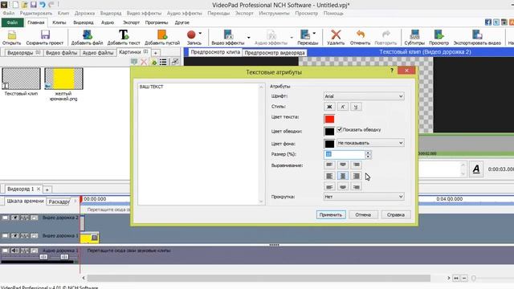Click the Отменить undo toolbar icon
Screen dimensions: 514x289
click(x=360, y=35)
